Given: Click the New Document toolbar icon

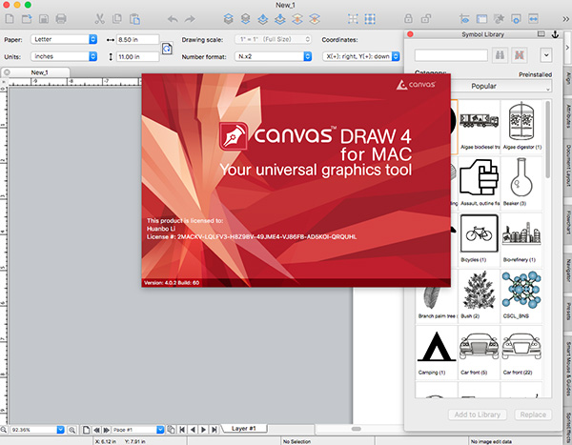Looking at the screenshot, I should click(x=10, y=19).
